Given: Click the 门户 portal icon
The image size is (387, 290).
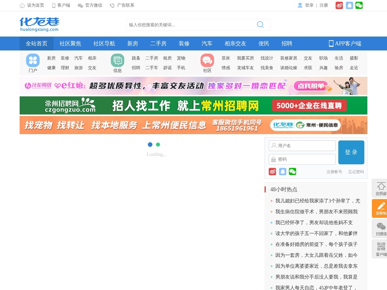Looking at the screenshot, I should point(33,60).
